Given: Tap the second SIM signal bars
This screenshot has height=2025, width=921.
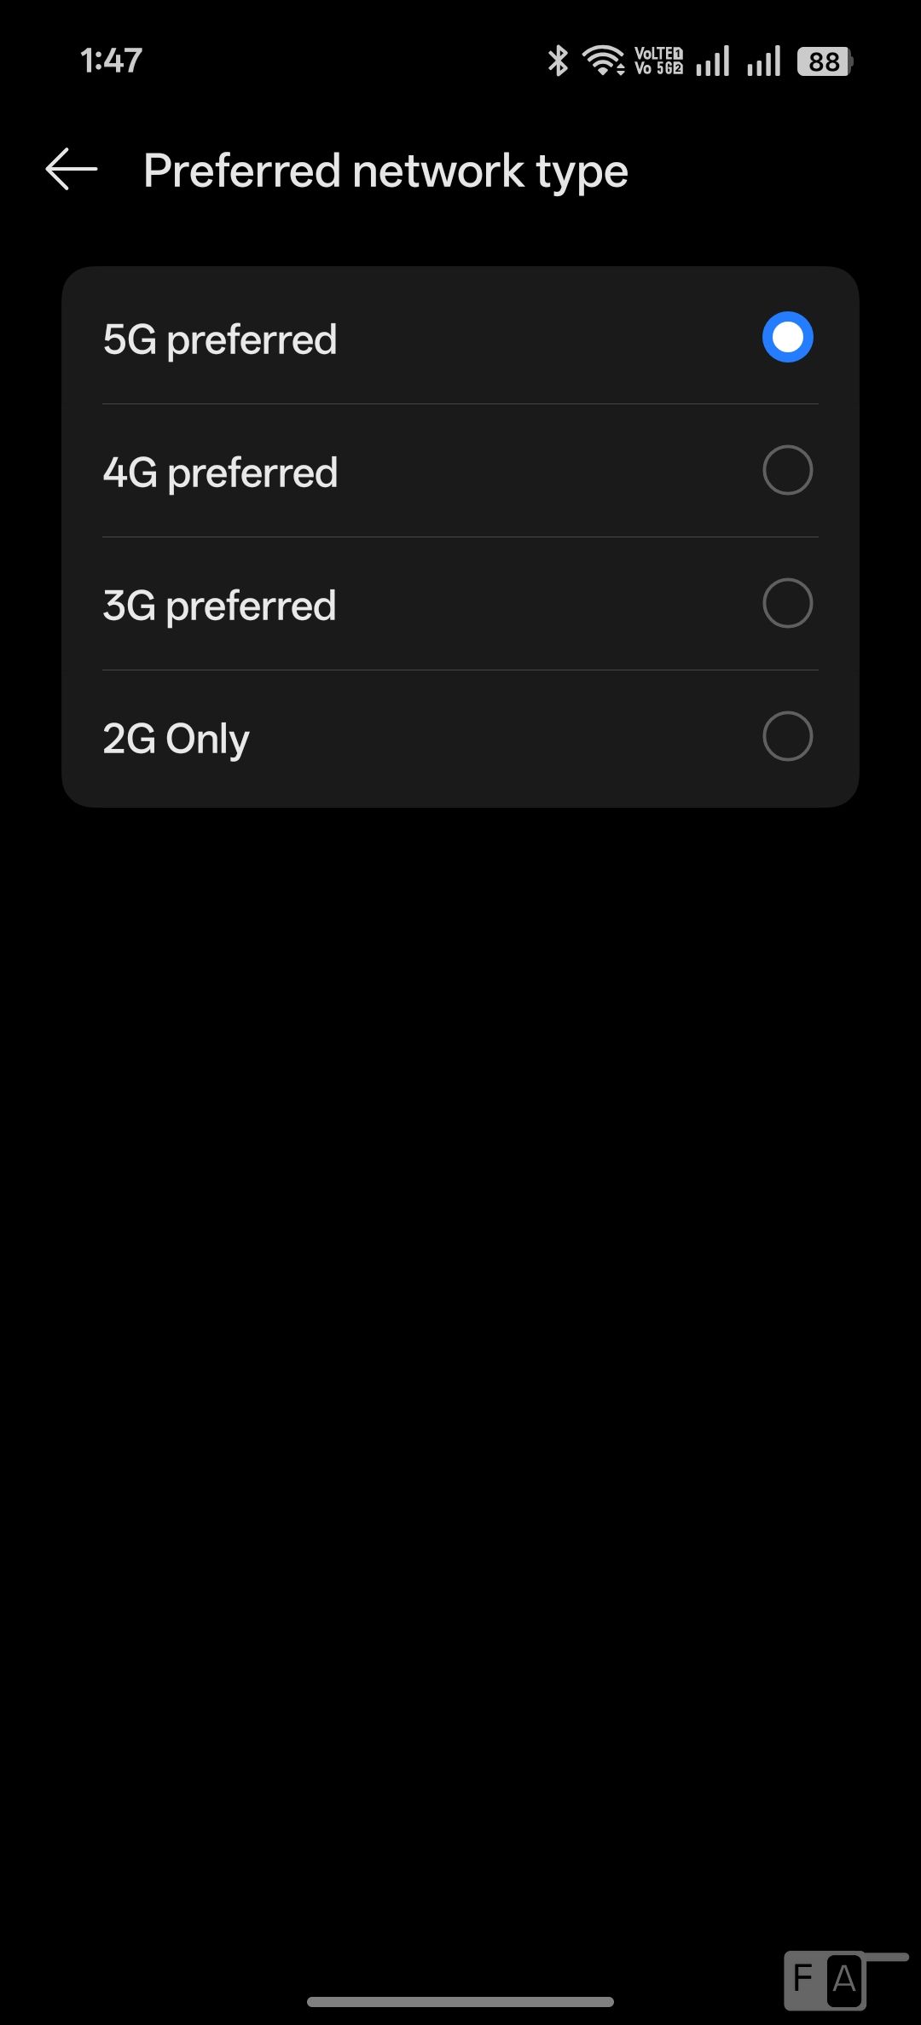Looking at the screenshot, I should coord(763,61).
